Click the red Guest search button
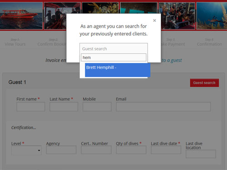227x170 pixels. coord(204,83)
